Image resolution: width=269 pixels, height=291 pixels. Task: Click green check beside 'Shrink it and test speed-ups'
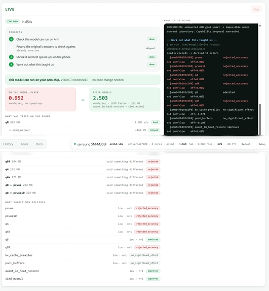[x=11, y=57]
